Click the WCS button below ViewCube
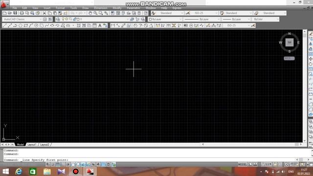This screenshot has width=313, height=176. click(289, 58)
